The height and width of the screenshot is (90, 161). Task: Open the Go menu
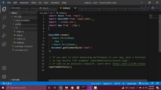40,3
